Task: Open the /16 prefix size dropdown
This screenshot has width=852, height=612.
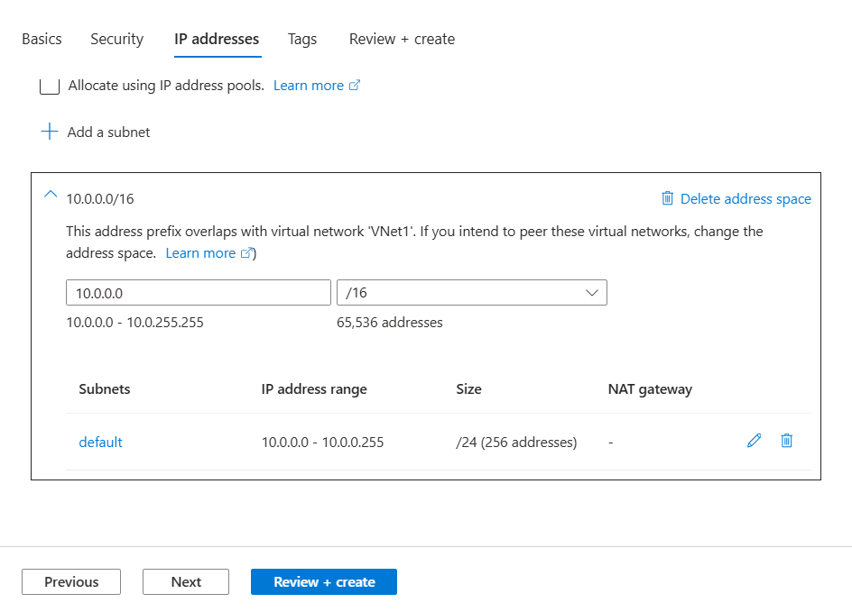Action: point(472,293)
